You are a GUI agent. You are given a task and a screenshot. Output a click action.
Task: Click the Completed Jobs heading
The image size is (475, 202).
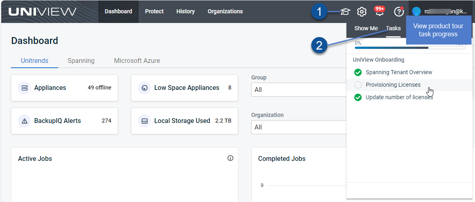coord(282,158)
